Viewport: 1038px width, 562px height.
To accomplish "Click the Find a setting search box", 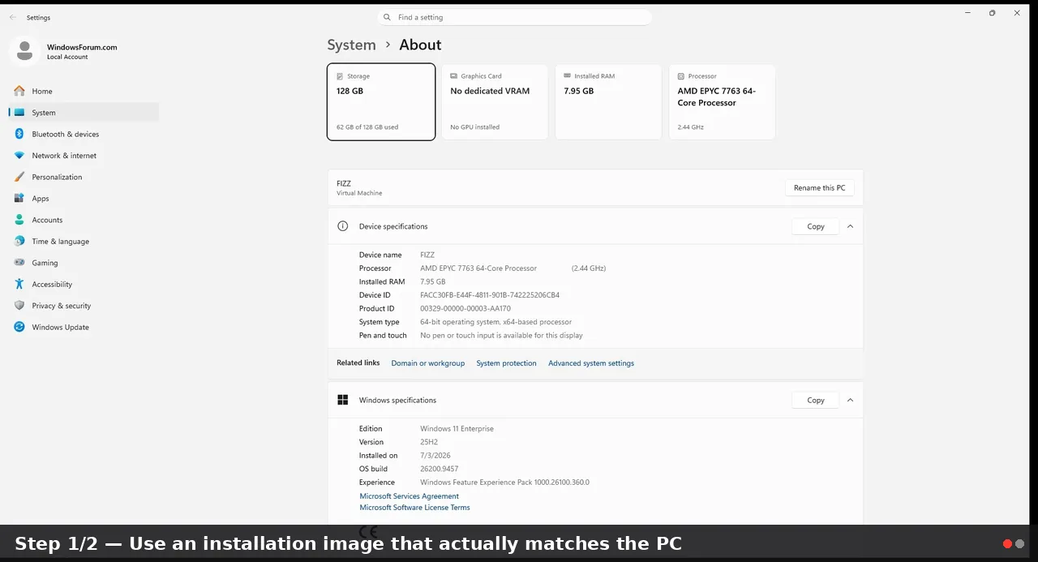I will [514, 17].
